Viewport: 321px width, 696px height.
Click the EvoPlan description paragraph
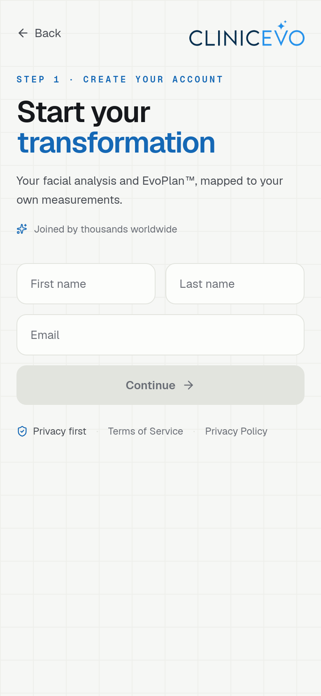150,190
